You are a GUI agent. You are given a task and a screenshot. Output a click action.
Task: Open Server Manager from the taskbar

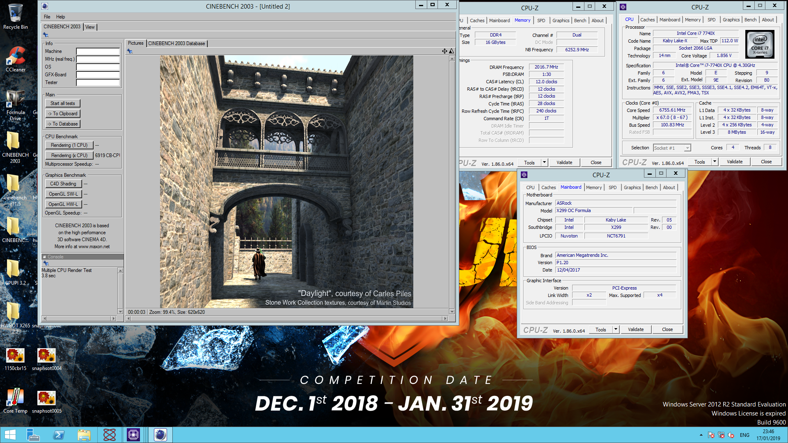click(x=33, y=435)
